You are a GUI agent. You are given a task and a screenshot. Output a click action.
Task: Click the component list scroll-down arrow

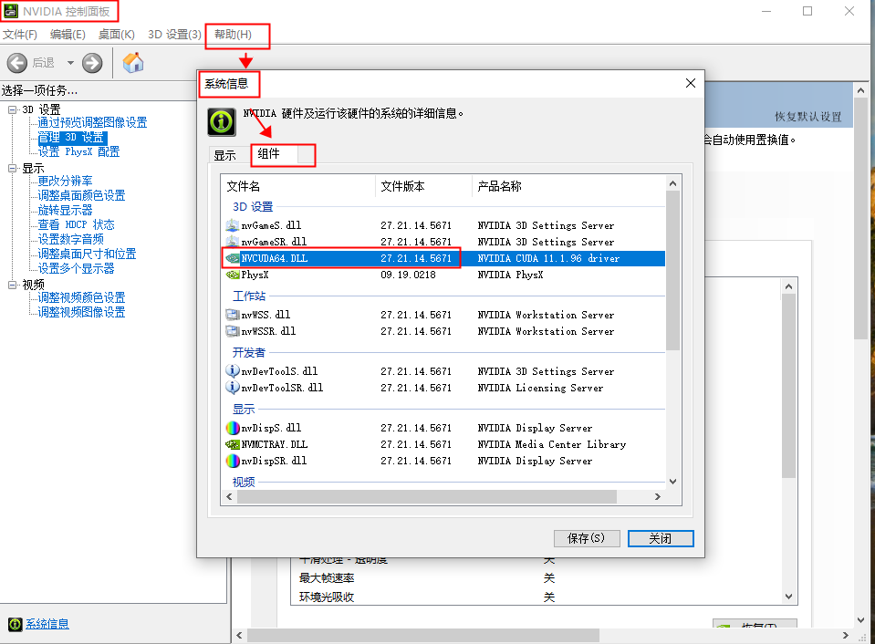coord(673,482)
